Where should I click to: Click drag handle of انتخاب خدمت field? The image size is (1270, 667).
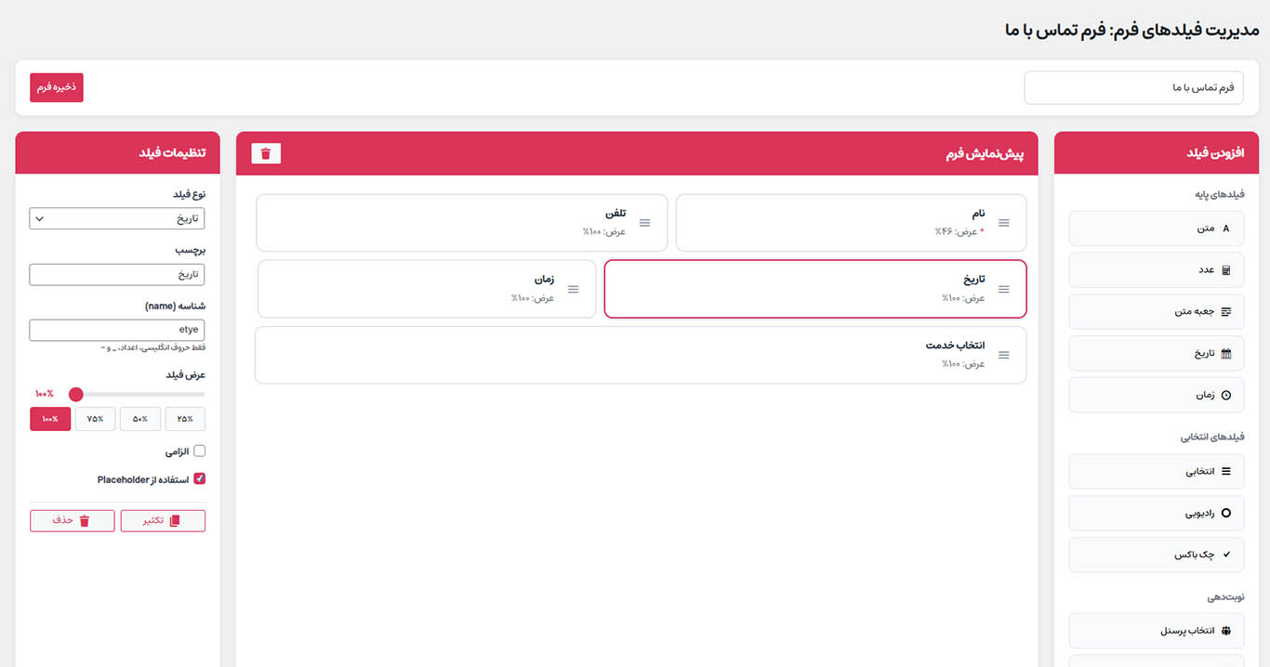[x=1003, y=355]
